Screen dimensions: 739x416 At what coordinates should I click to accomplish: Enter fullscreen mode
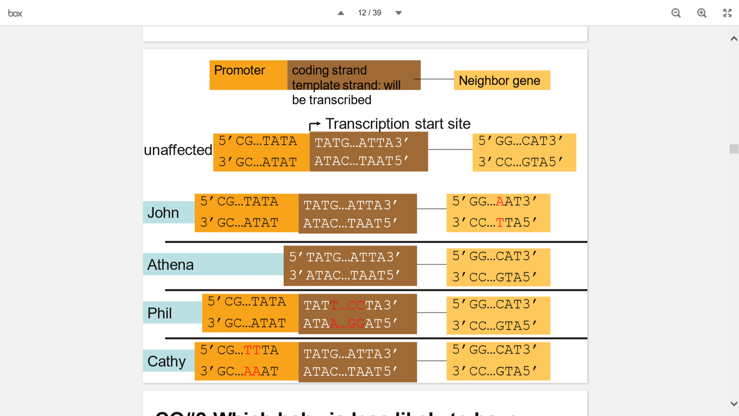pos(727,13)
